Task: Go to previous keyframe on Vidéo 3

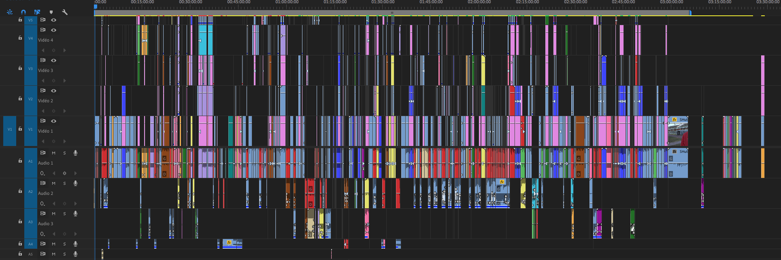Action: (43, 81)
